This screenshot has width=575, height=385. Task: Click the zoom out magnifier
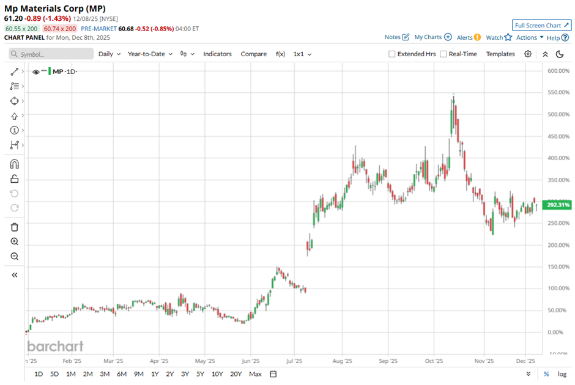[14, 257]
